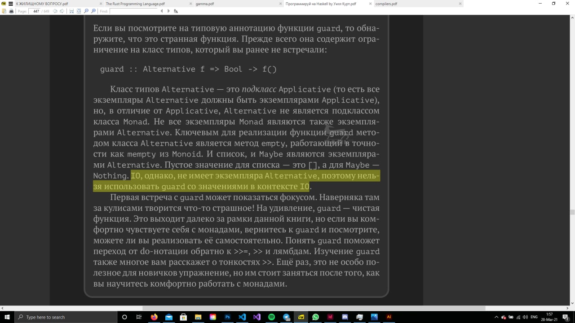Close the gamma.pdf tab
The height and width of the screenshot is (323, 575).
coord(281,4)
